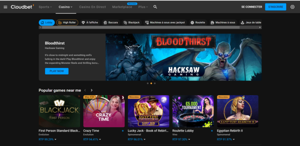Screen dimensions: 300x146
Task: Click SE CONNECTER
Action: tap(252, 7)
